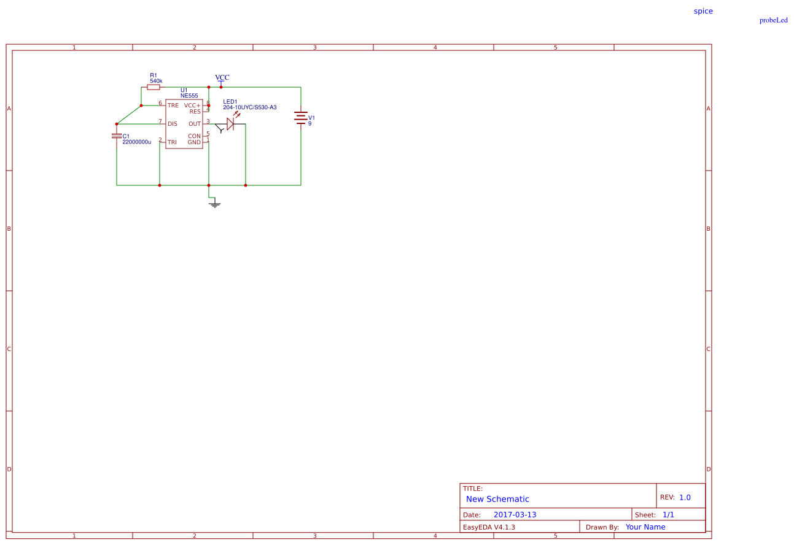Click pin 7 DIS on U1
Viewport: 794px width, 545px height.
click(x=163, y=123)
